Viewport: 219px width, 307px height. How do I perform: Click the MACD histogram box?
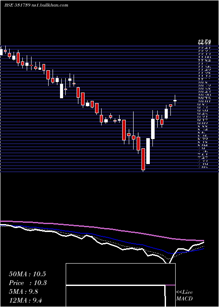tap(120, 285)
